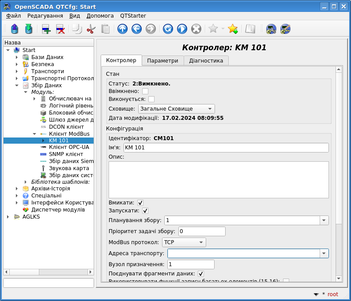Click the scissors cut icon
The image size is (351, 301).
[x=91, y=29]
